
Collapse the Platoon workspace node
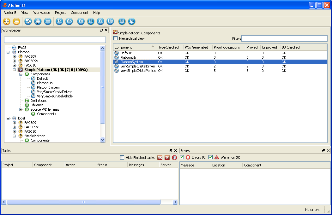(x=8, y=52)
